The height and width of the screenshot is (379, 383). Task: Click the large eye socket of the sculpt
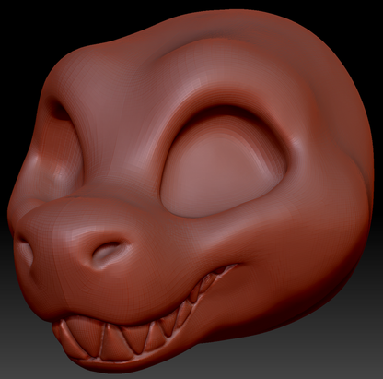(224, 162)
